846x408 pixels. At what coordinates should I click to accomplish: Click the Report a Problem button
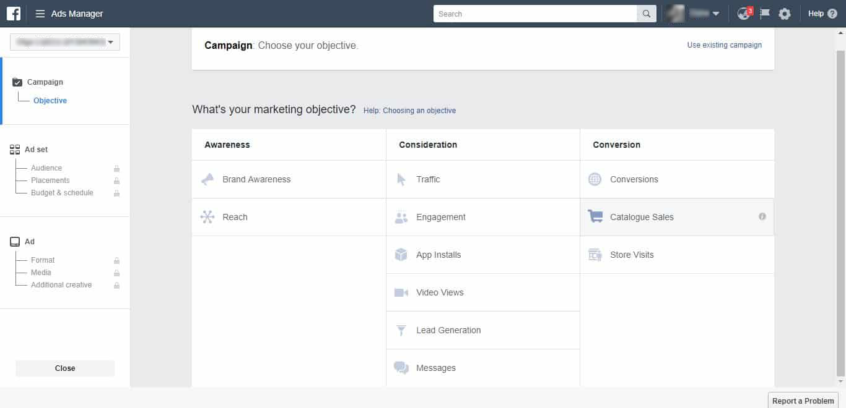pos(803,401)
